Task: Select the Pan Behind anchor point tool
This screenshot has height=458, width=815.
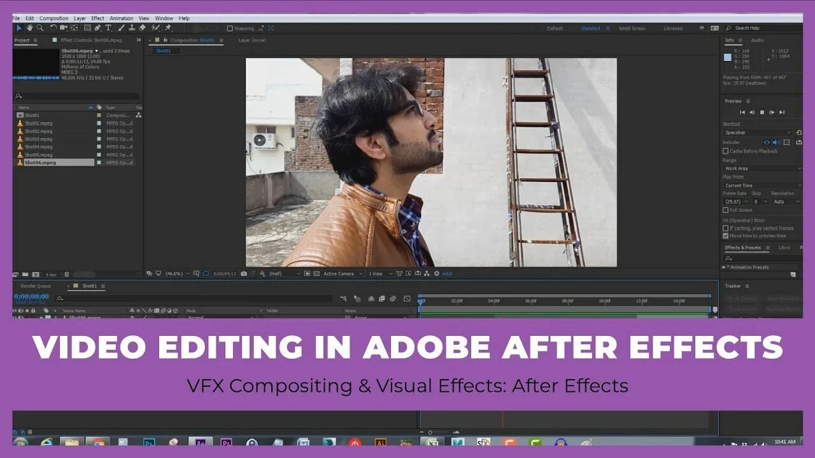Action: pyautogui.click(x=74, y=28)
